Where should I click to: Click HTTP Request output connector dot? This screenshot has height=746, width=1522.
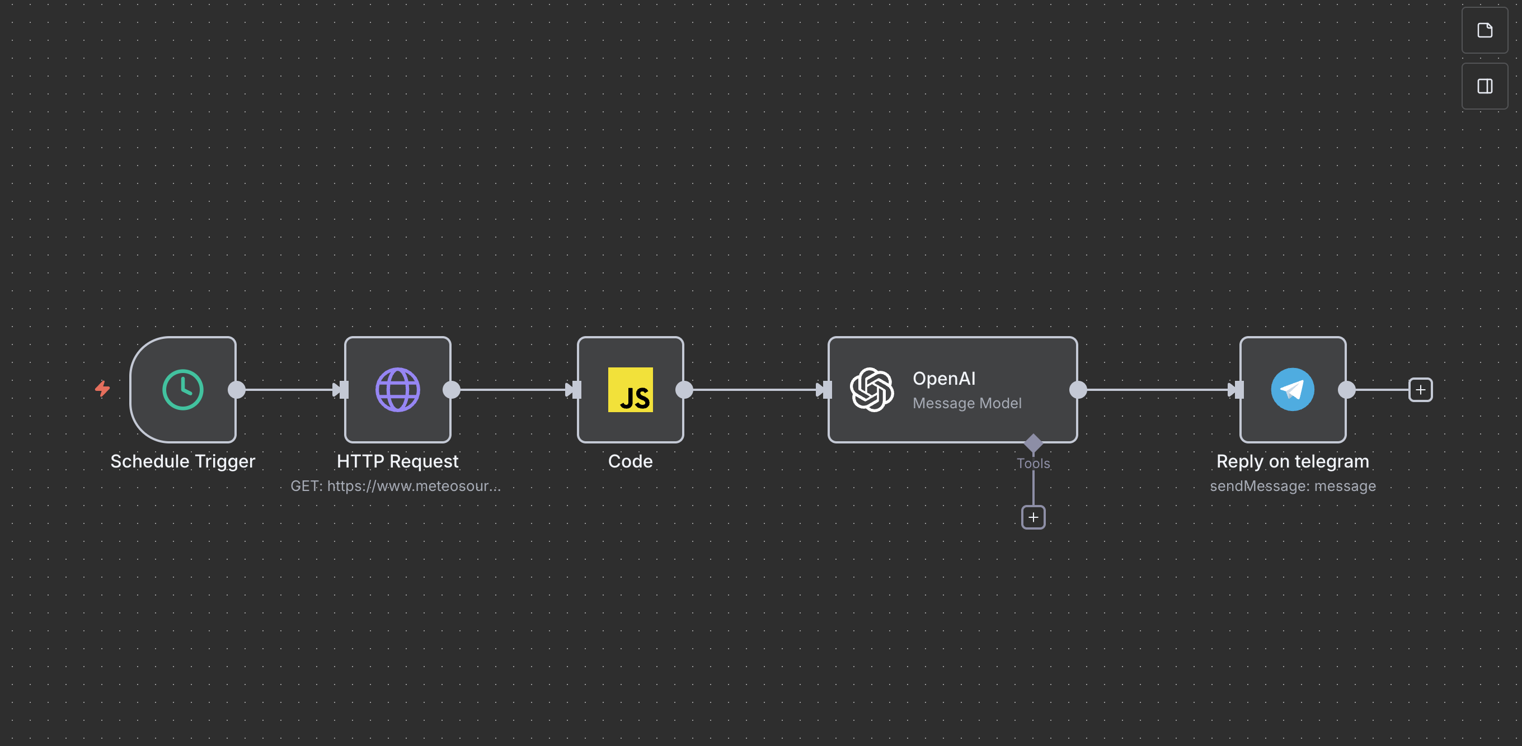pos(452,390)
